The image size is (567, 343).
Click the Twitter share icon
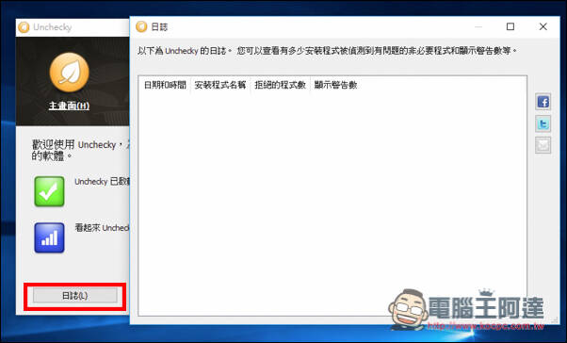point(543,123)
